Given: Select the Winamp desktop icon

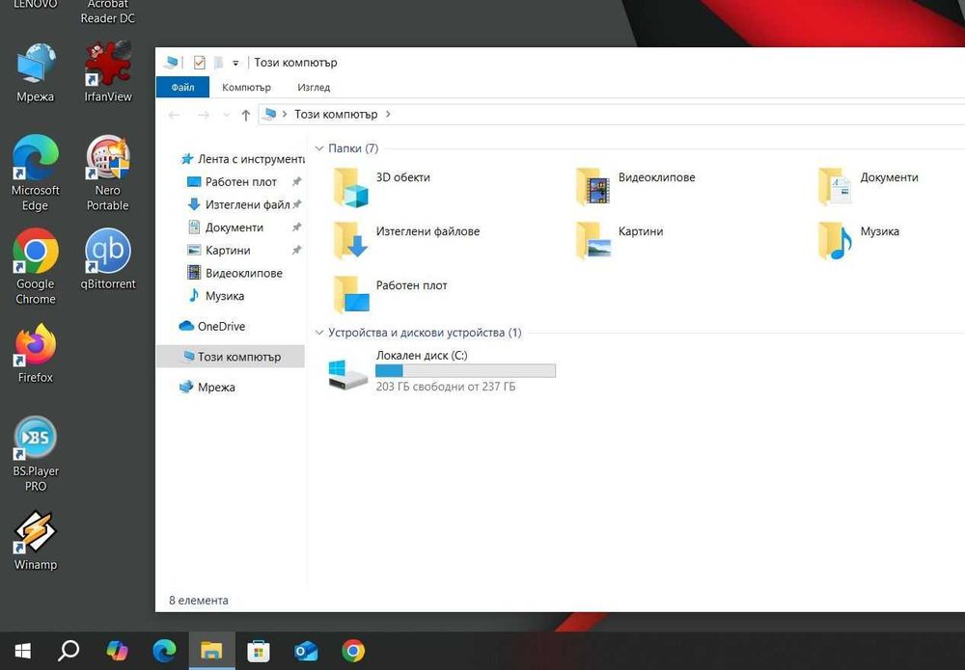Looking at the screenshot, I should tap(36, 541).
